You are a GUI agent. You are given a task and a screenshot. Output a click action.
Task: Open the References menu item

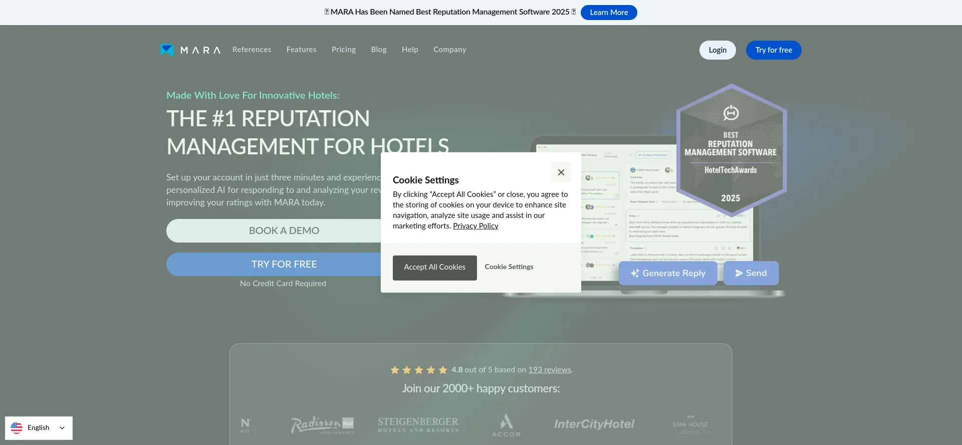pos(252,50)
